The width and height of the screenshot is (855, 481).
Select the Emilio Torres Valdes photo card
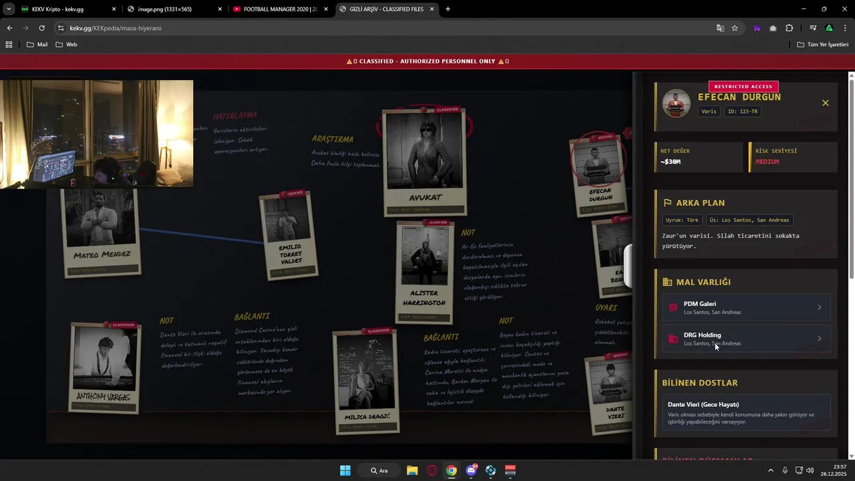tap(288, 236)
